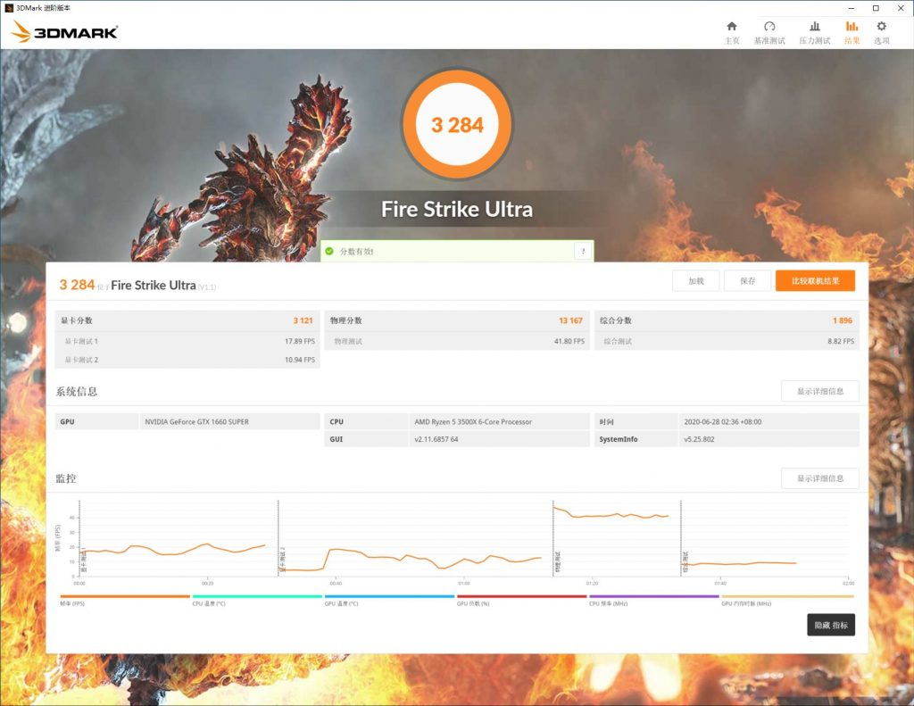914x706 pixels.
Task: Click the physics score value 13 167
Action: pos(570,320)
